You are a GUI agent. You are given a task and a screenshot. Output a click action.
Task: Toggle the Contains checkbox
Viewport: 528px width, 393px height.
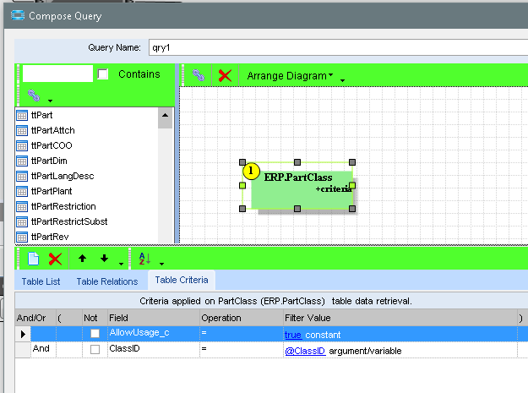click(x=103, y=74)
